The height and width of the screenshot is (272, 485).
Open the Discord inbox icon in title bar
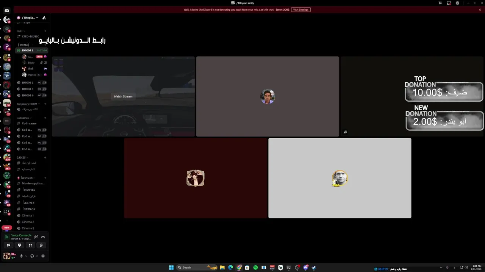tap(449, 3)
